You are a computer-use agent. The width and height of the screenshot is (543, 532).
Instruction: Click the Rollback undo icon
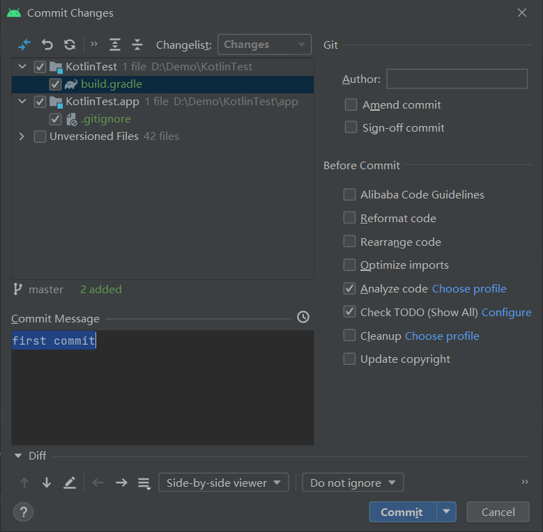[x=47, y=45]
